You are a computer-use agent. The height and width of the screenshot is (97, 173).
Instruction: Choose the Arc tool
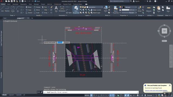pyautogui.click(x=18, y=9)
